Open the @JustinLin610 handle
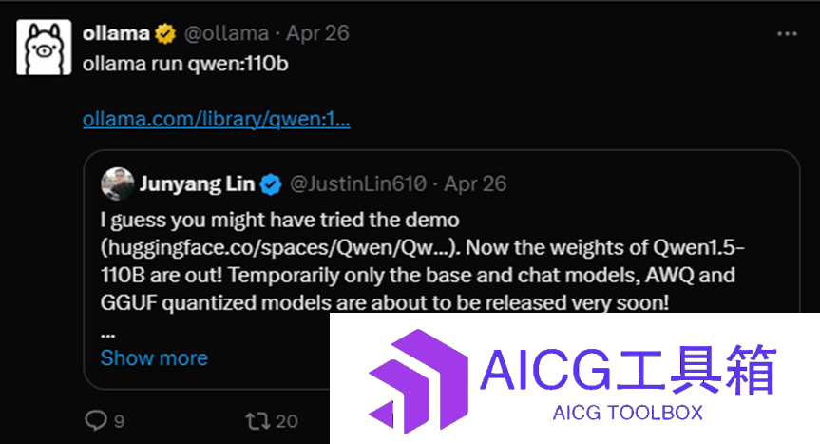Screen dimensions: 820x444 357,184
